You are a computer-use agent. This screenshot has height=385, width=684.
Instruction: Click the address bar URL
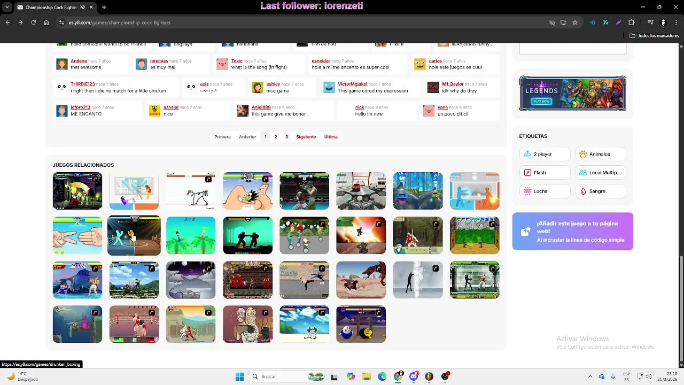pyautogui.click(x=120, y=22)
